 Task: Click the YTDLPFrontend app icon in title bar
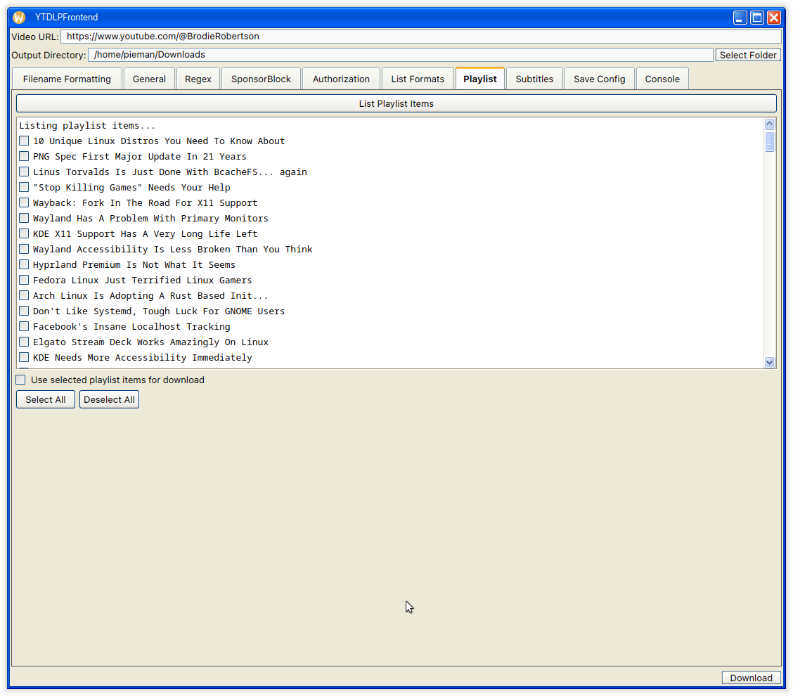(19, 17)
